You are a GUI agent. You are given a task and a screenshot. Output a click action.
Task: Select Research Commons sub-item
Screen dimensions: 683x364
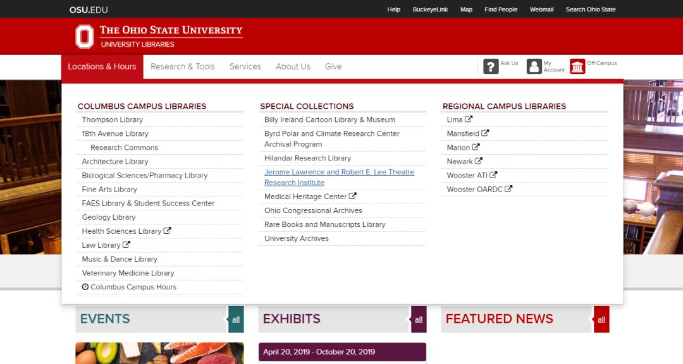click(124, 147)
